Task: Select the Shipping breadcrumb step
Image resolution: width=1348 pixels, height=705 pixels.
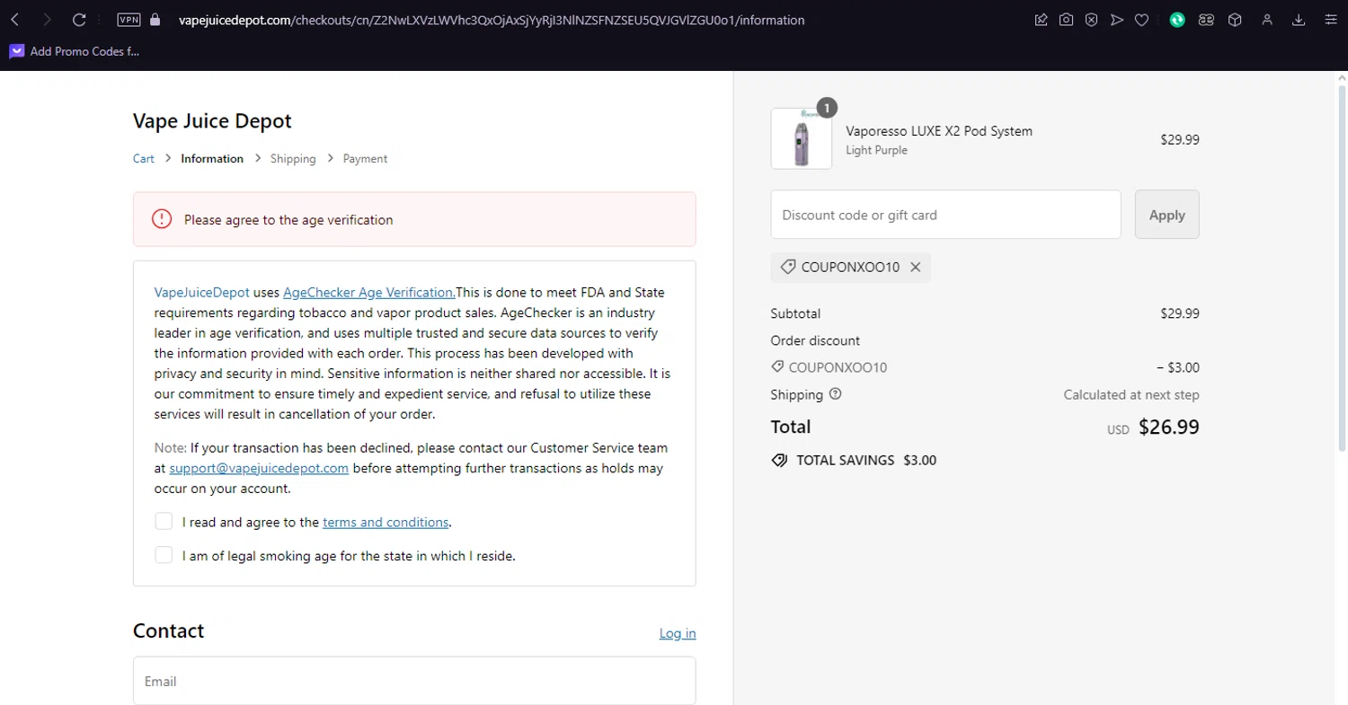Action: [x=293, y=159]
